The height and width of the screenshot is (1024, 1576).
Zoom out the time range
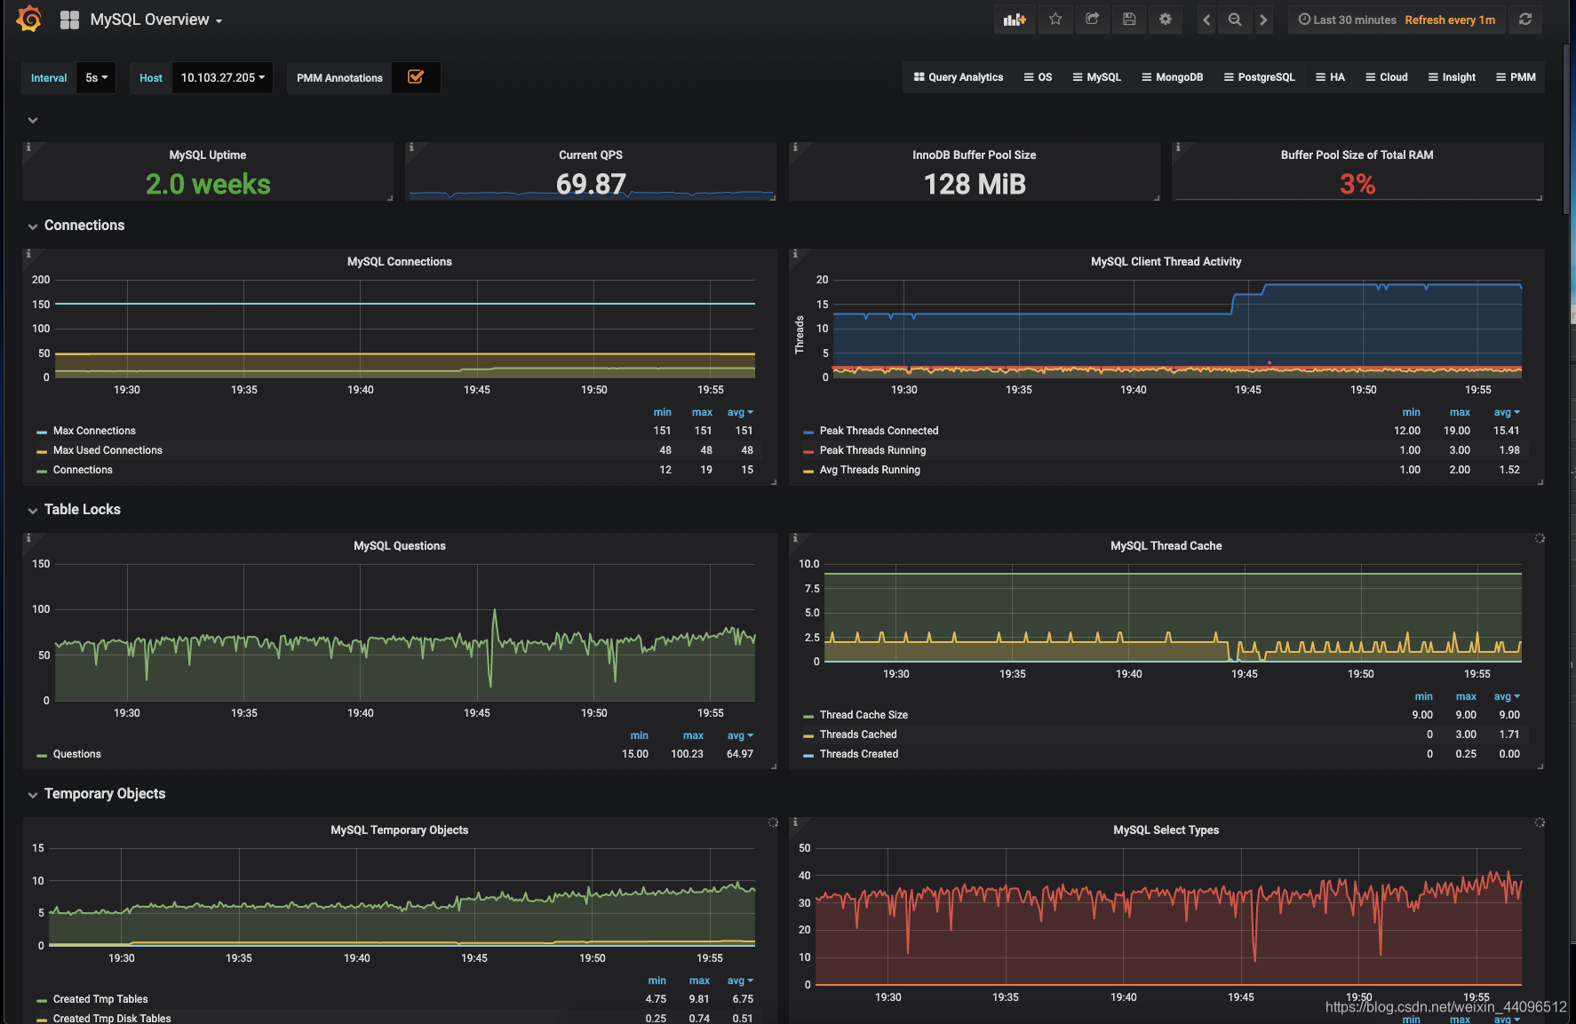[x=1235, y=20]
